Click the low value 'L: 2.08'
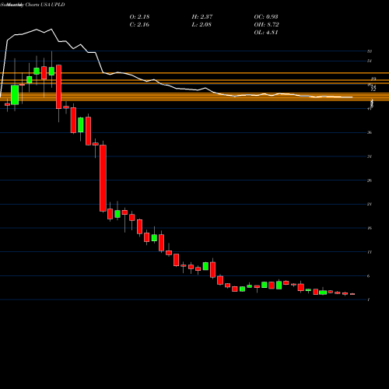Image resolution: width=389 pixels, height=389 pixels. click(202, 25)
